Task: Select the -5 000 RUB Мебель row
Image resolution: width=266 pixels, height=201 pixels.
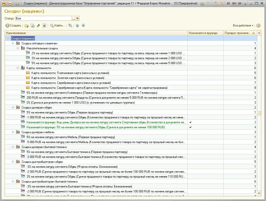Action: point(131,142)
